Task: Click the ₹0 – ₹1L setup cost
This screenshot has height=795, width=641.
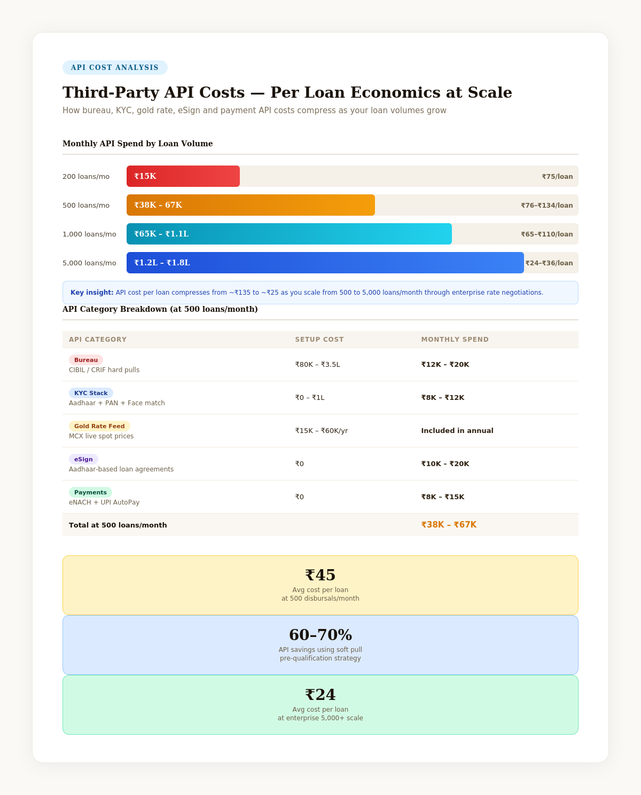Action: tap(310, 398)
